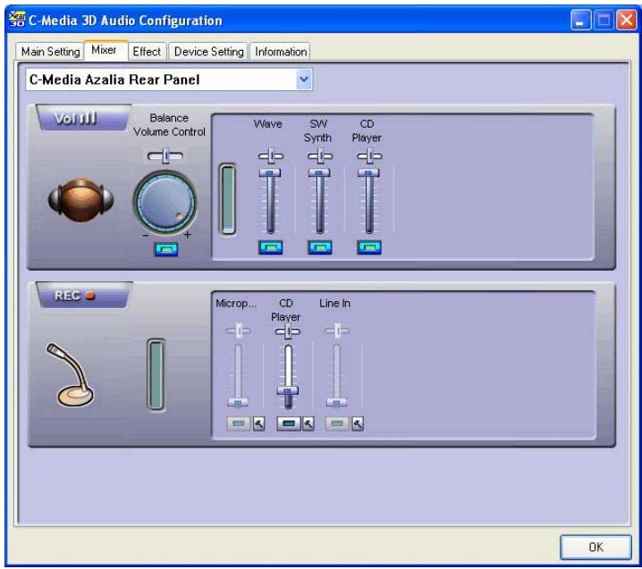Click the Microphone recording balance slider
The width and height of the screenshot is (642, 569).
tap(239, 331)
